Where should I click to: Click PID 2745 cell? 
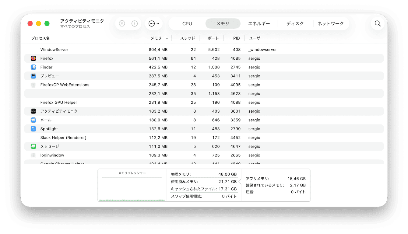[235, 67]
